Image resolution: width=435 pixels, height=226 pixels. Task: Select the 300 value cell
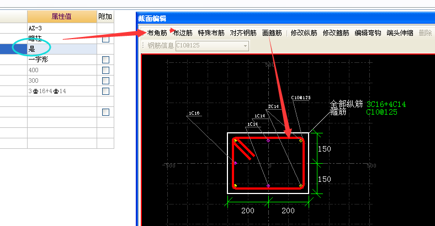click(x=62, y=80)
